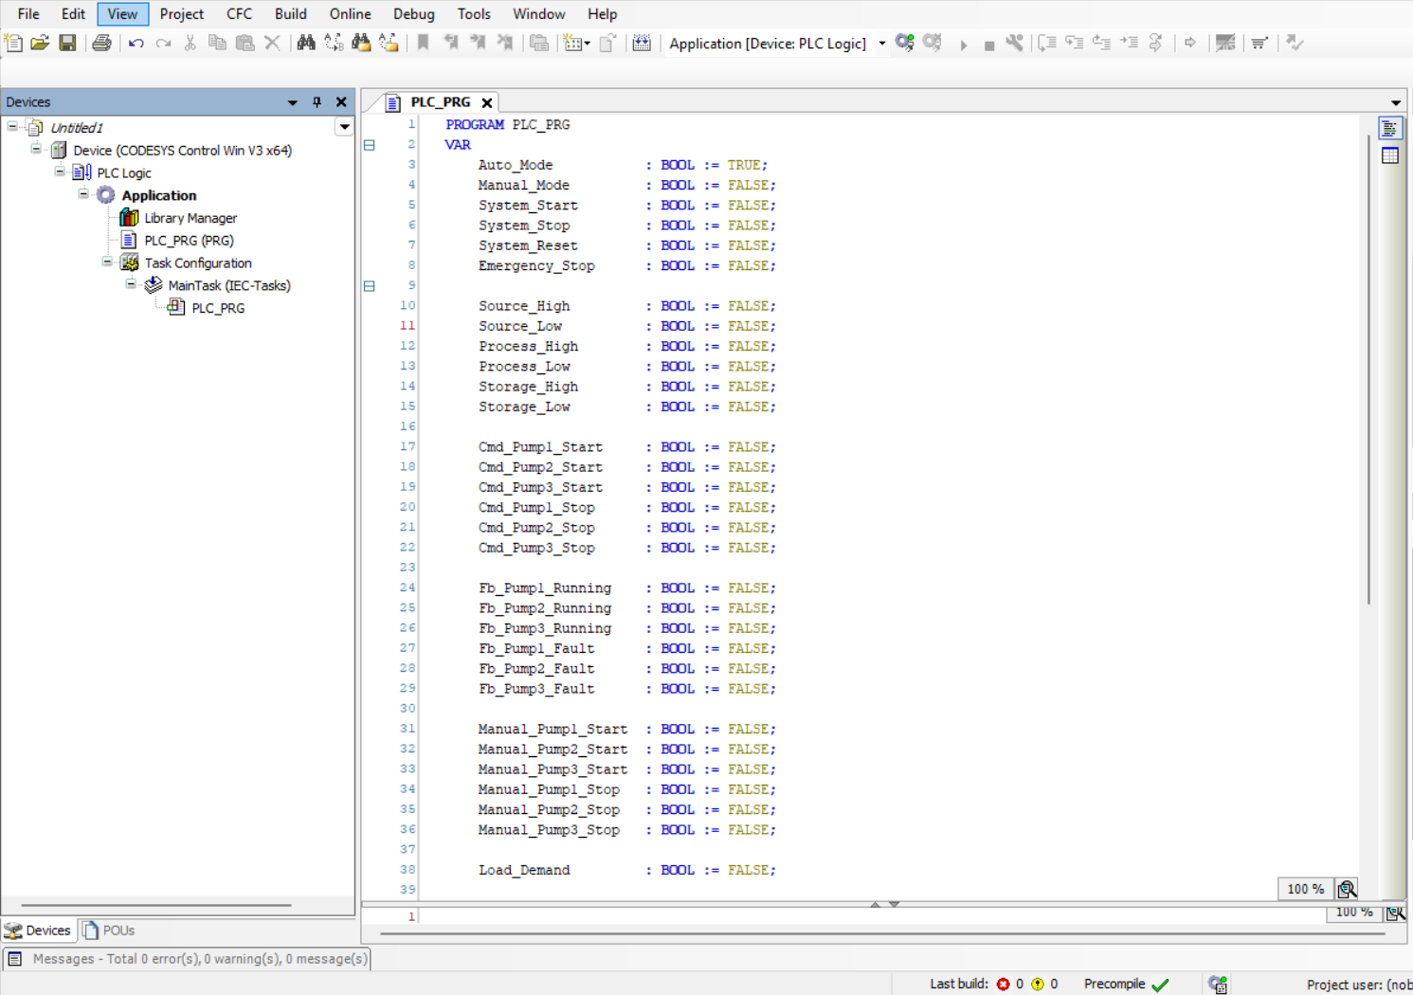Click the Start play icon
This screenshot has height=995, width=1413.
(x=963, y=44)
